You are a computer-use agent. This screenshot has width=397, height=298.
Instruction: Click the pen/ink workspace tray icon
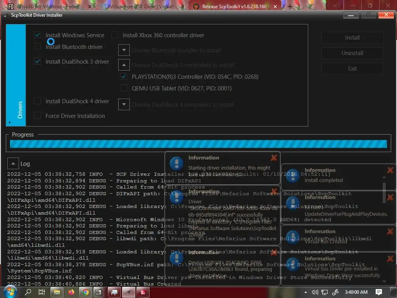[335, 292]
